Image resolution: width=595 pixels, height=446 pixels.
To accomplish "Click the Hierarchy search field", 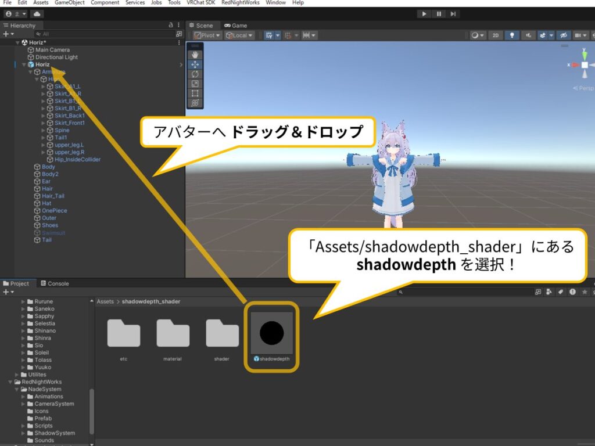I will [x=93, y=34].
